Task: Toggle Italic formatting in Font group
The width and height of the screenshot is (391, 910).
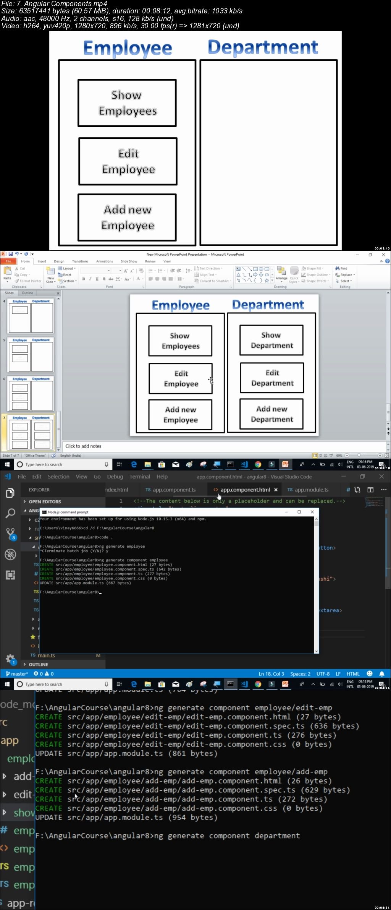Action: click(x=90, y=279)
